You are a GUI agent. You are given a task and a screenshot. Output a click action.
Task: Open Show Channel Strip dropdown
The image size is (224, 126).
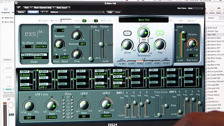click(x=44, y=8)
